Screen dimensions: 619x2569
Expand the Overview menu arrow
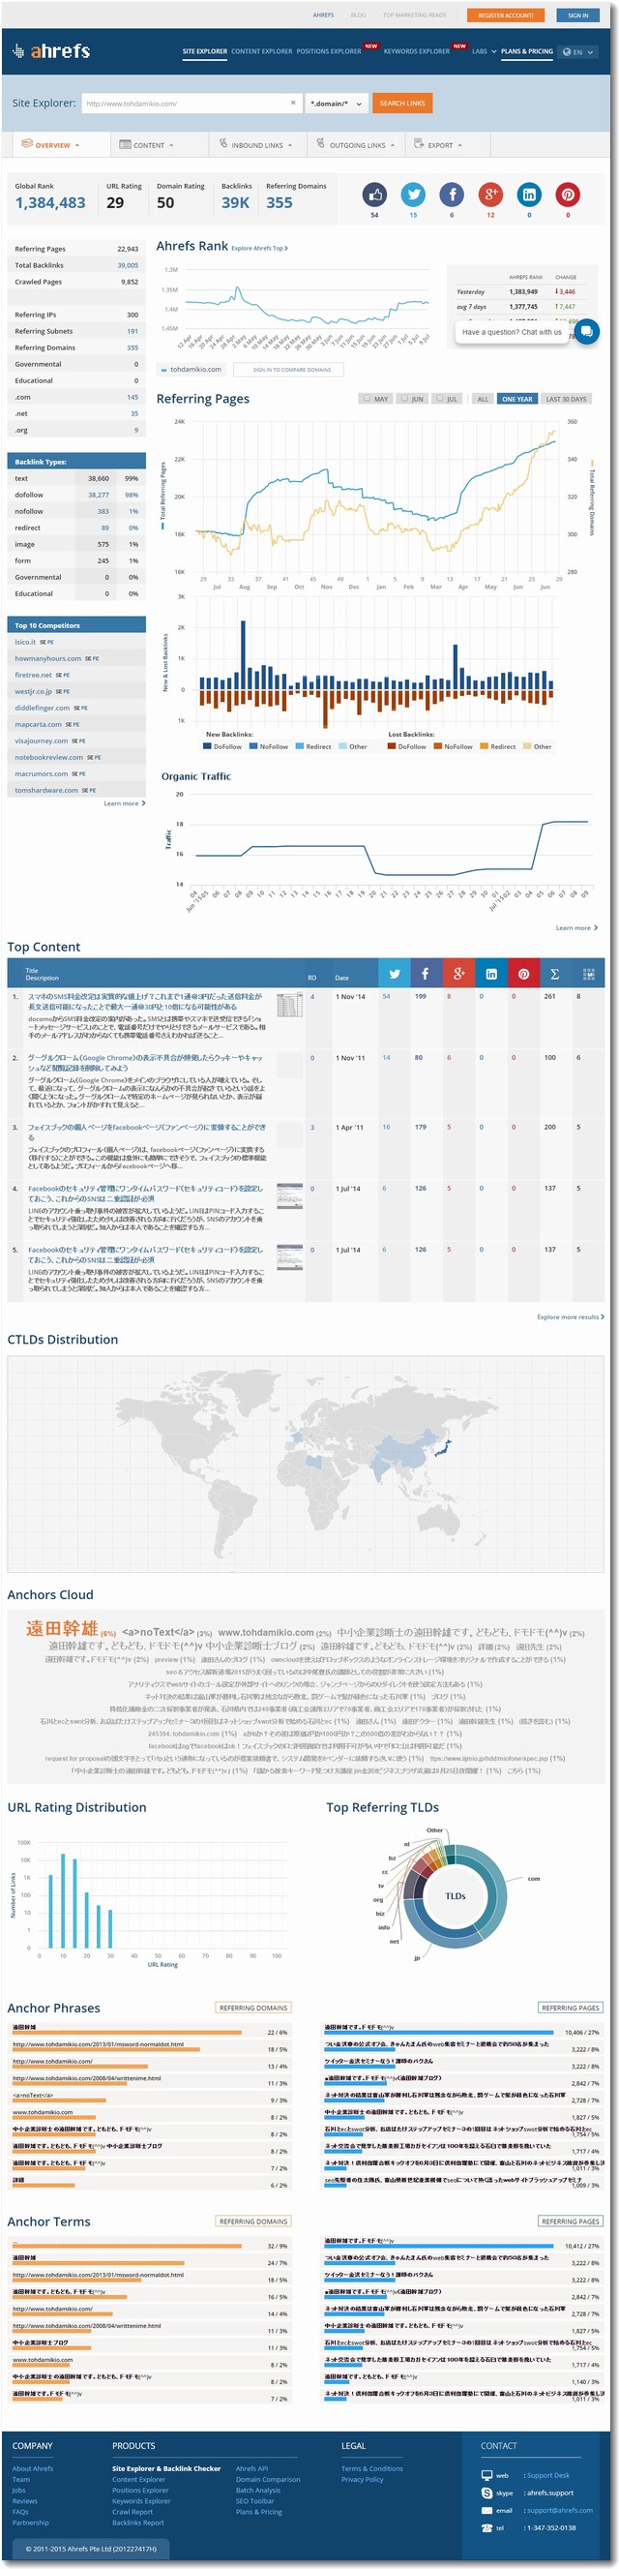pos(76,145)
